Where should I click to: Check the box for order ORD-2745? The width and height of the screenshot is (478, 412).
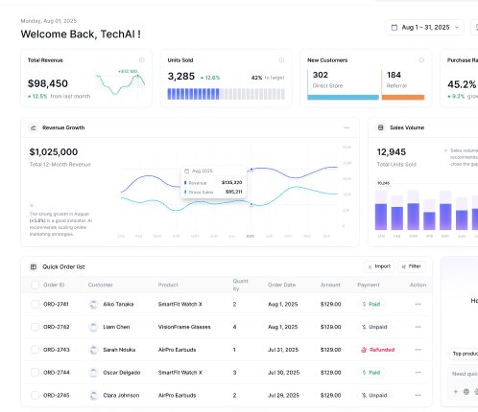pyautogui.click(x=35, y=395)
